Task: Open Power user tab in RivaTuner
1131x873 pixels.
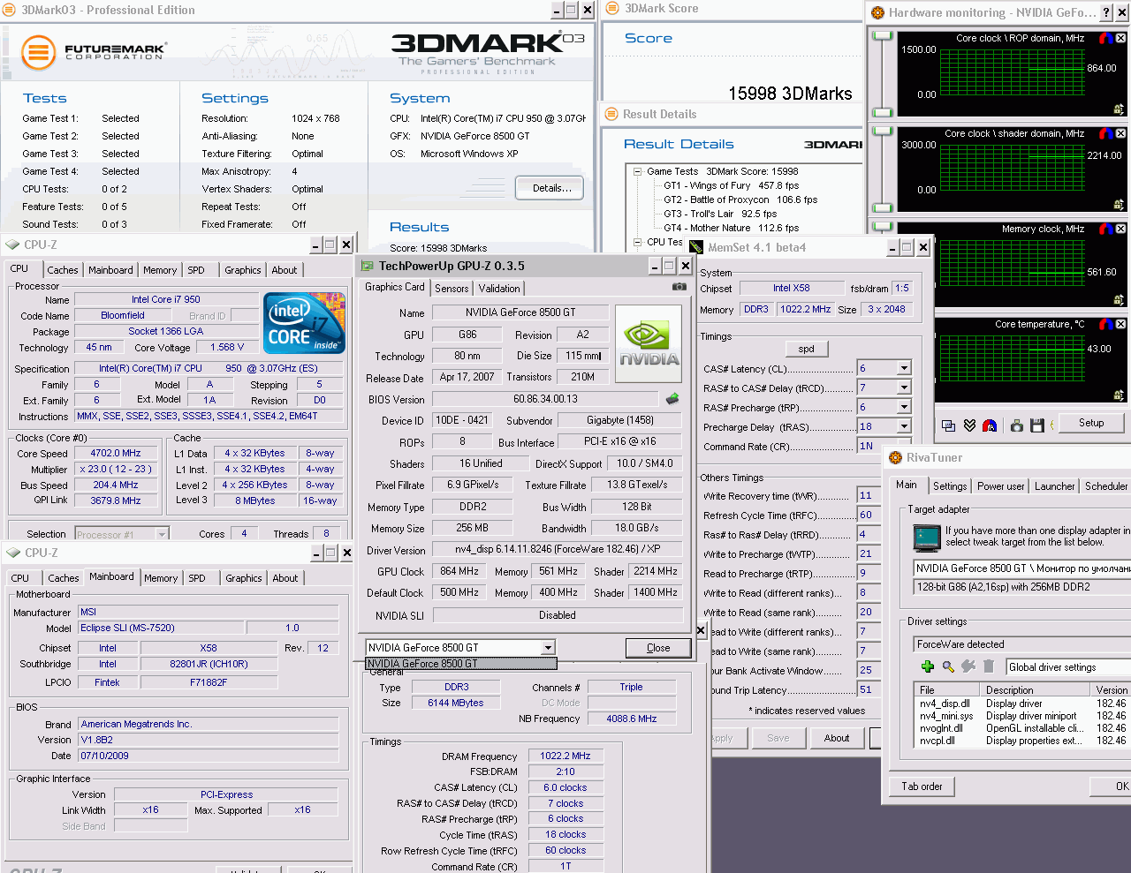Action: 1000,486
